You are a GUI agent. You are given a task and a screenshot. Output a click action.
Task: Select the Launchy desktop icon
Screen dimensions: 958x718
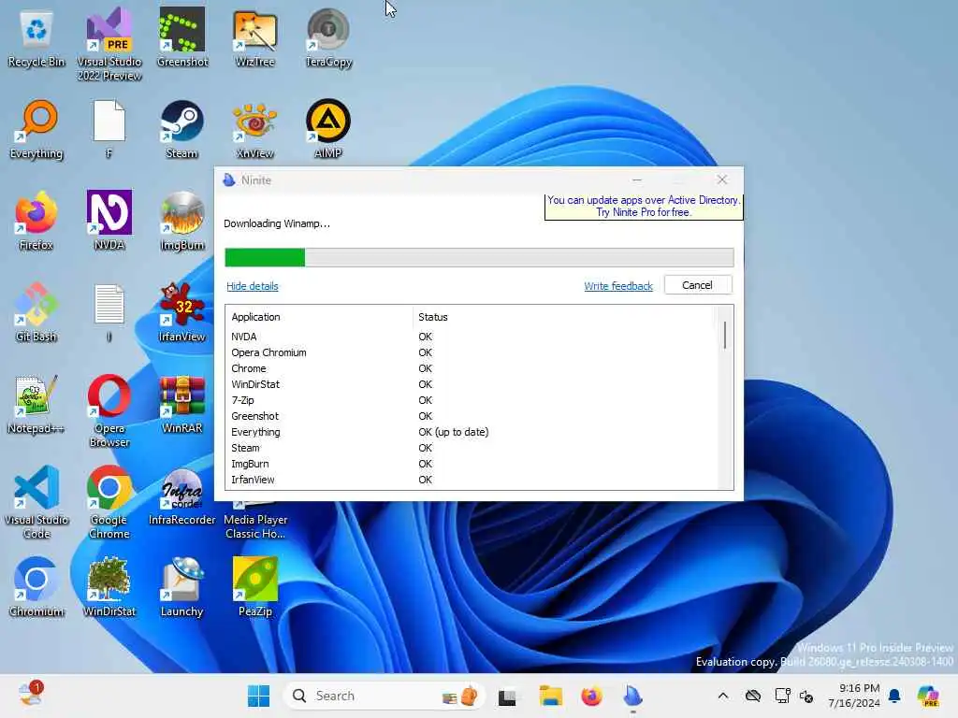point(182,588)
